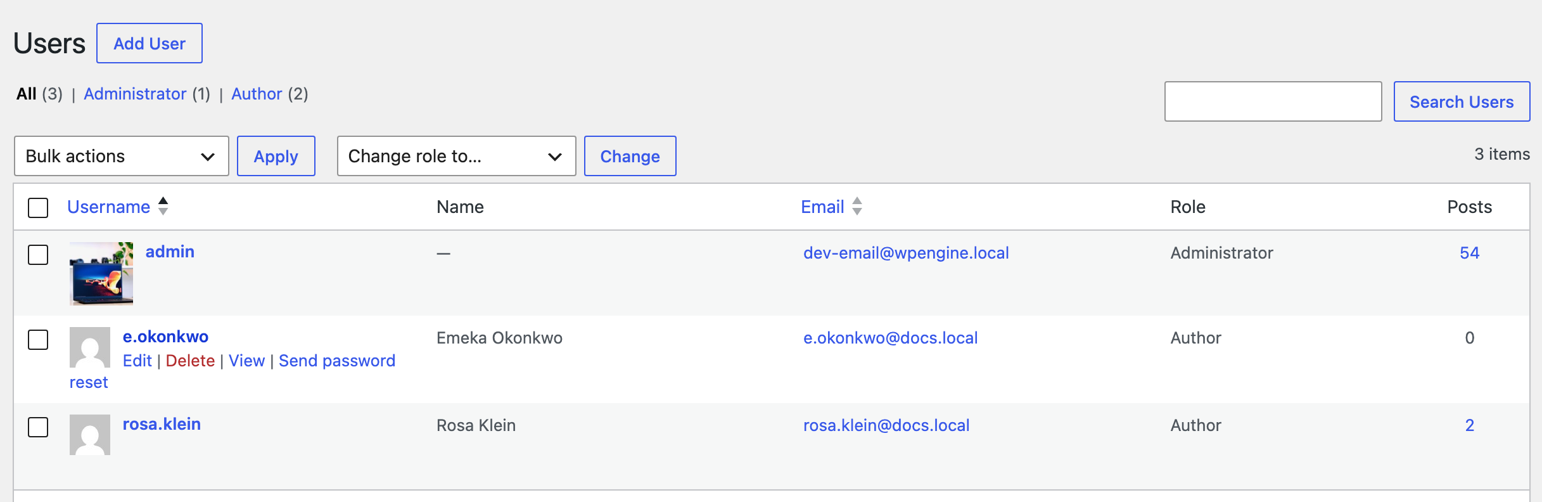Click e.okonkwo's default avatar
1542x502 pixels.
[x=90, y=347]
